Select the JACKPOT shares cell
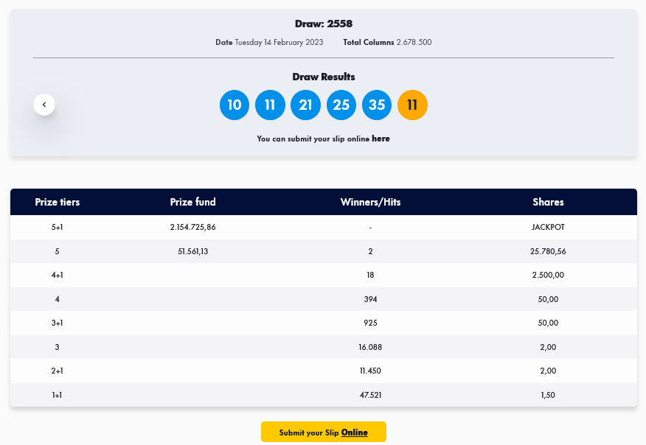 [548, 227]
